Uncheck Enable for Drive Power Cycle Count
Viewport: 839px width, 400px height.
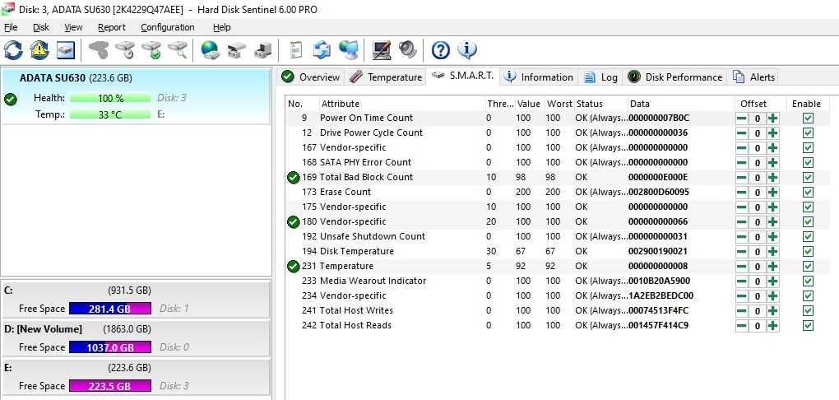808,133
